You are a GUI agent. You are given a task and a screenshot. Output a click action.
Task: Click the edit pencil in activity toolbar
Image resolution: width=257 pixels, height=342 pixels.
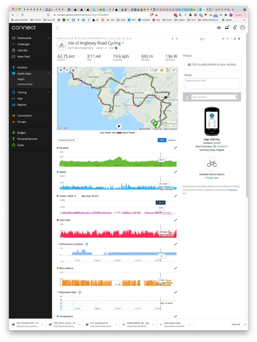pyautogui.click(x=223, y=39)
